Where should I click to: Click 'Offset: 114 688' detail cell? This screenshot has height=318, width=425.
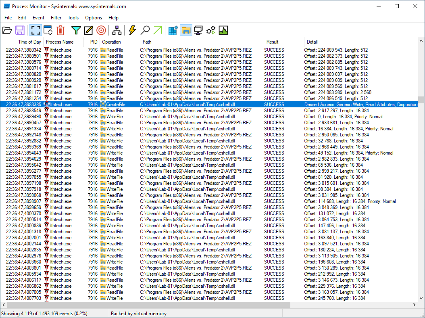pyautogui.click(x=350, y=201)
